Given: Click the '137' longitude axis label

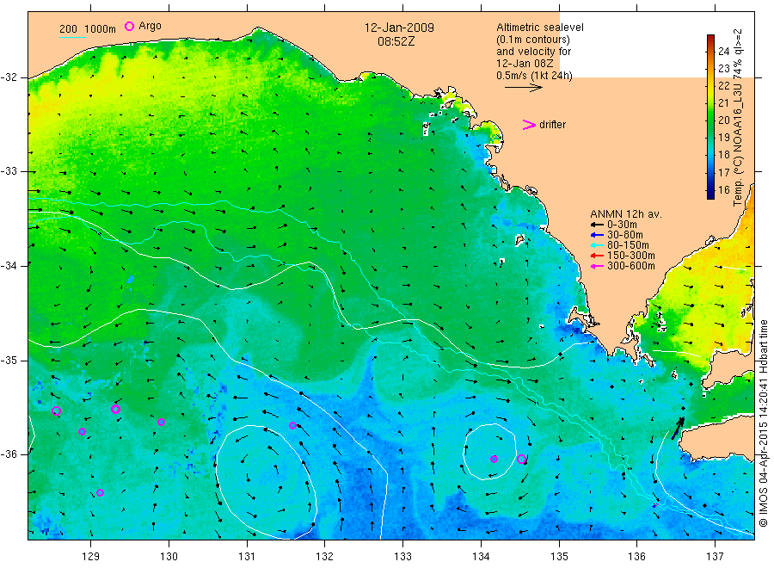Looking at the screenshot, I should click(x=715, y=557).
